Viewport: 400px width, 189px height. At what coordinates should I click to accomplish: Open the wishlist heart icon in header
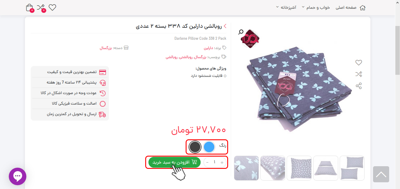tap(52, 8)
